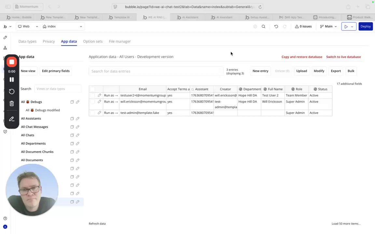
Task: Deploy the app
Action: tap(366, 27)
